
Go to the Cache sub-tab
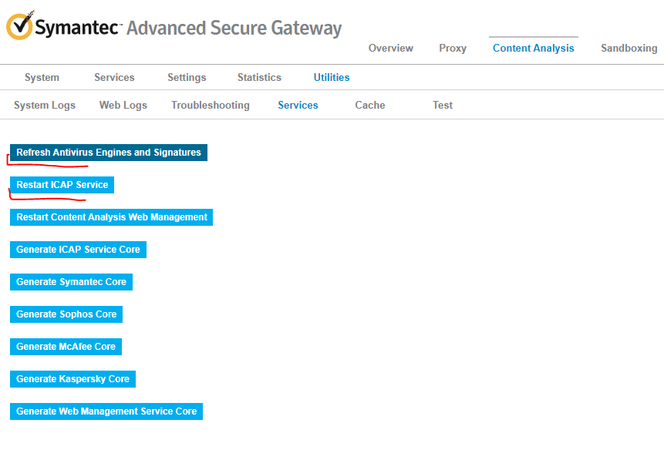coord(370,105)
